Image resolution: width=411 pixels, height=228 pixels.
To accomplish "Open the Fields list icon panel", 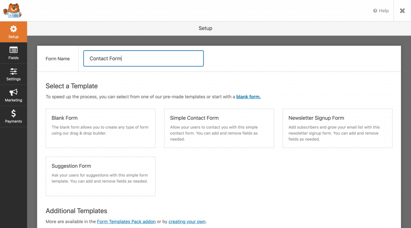I will click(x=13, y=53).
